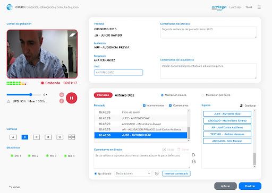Toggle microphone Mic 4
Screen dimensions: 272x193
[69, 156]
